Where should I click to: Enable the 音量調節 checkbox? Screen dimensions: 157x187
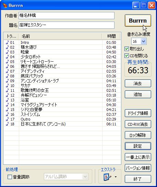point(10,177)
